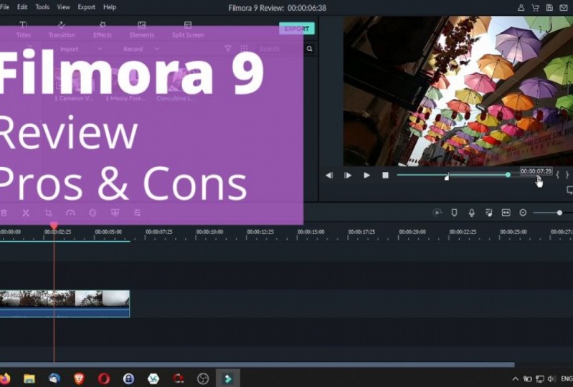The width and height of the screenshot is (573, 387).
Task: Open File Explorer from the taskbar
Action: click(29, 378)
